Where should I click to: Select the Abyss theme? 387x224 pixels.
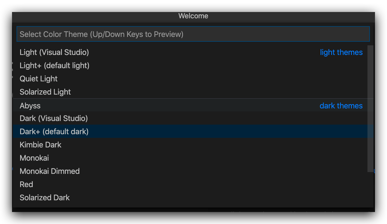pos(30,106)
